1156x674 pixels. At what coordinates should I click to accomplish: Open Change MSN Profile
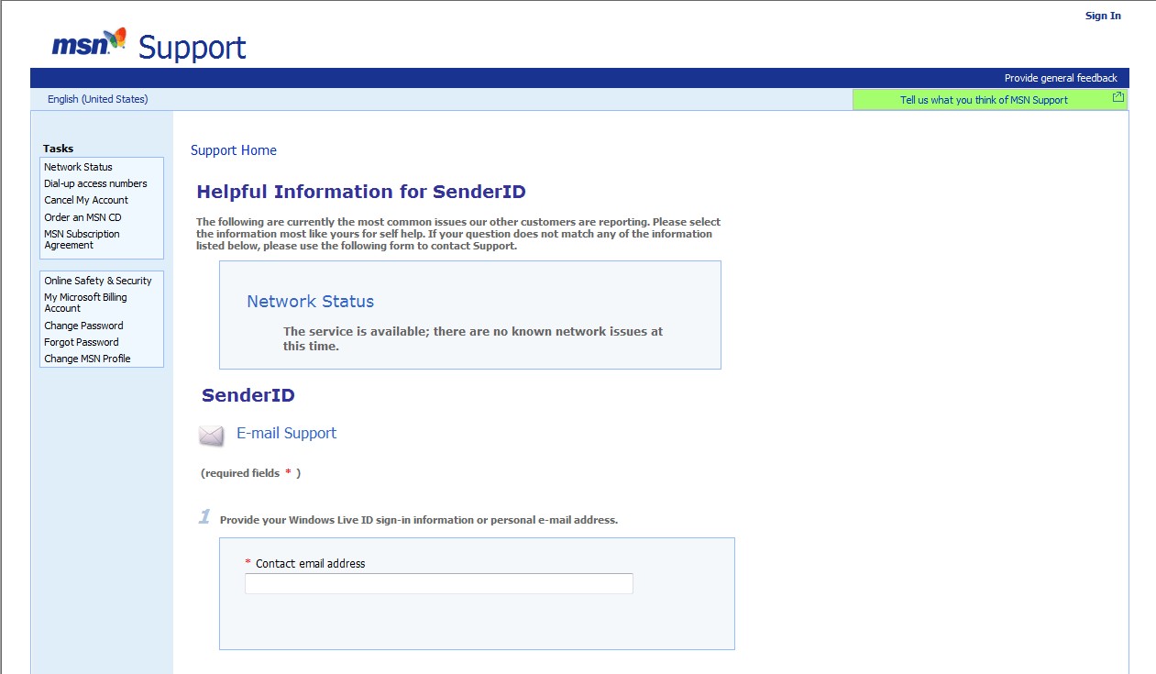tap(87, 359)
